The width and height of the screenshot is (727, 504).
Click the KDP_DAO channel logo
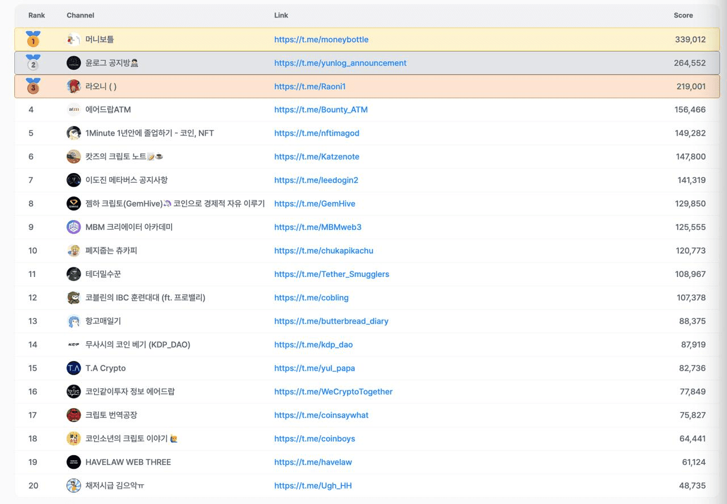(74, 345)
